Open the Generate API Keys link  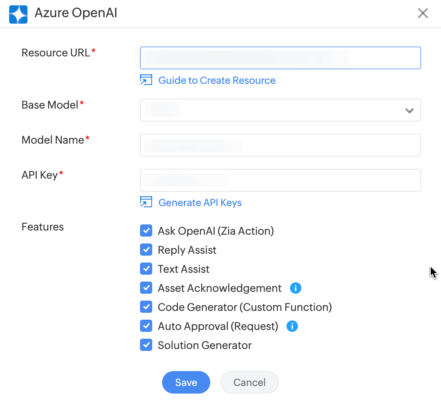click(x=200, y=202)
